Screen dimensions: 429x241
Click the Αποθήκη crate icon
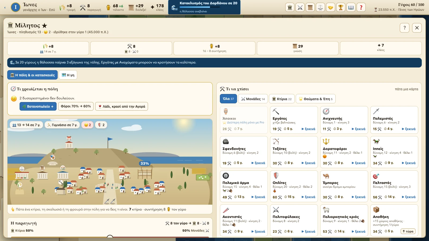pos(376,210)
